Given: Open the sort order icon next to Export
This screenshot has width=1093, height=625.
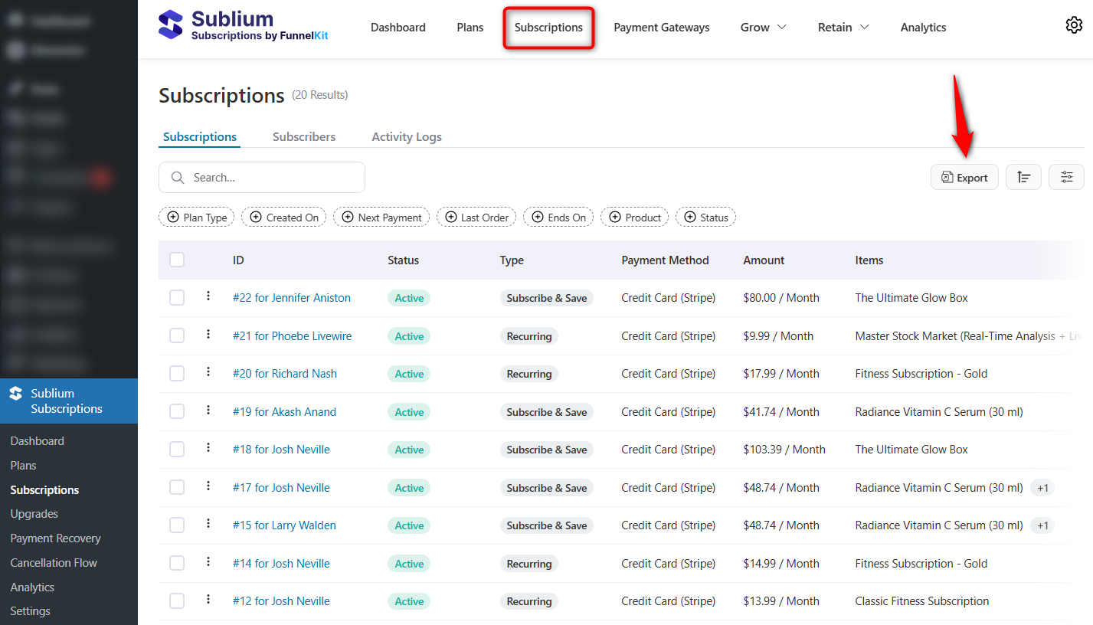Looking at the screenshot, I should pos(1023,177).
